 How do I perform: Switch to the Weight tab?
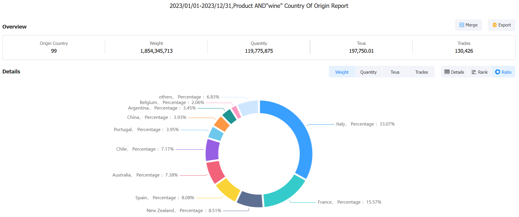pos(342,72)
